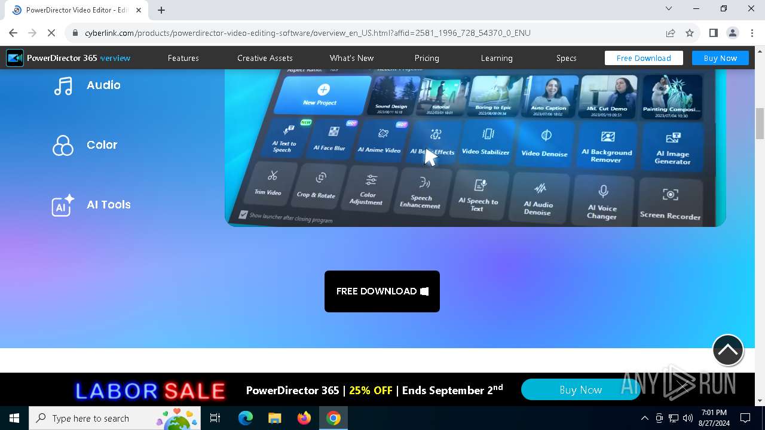Stop loading the page

tap(51, 33)
